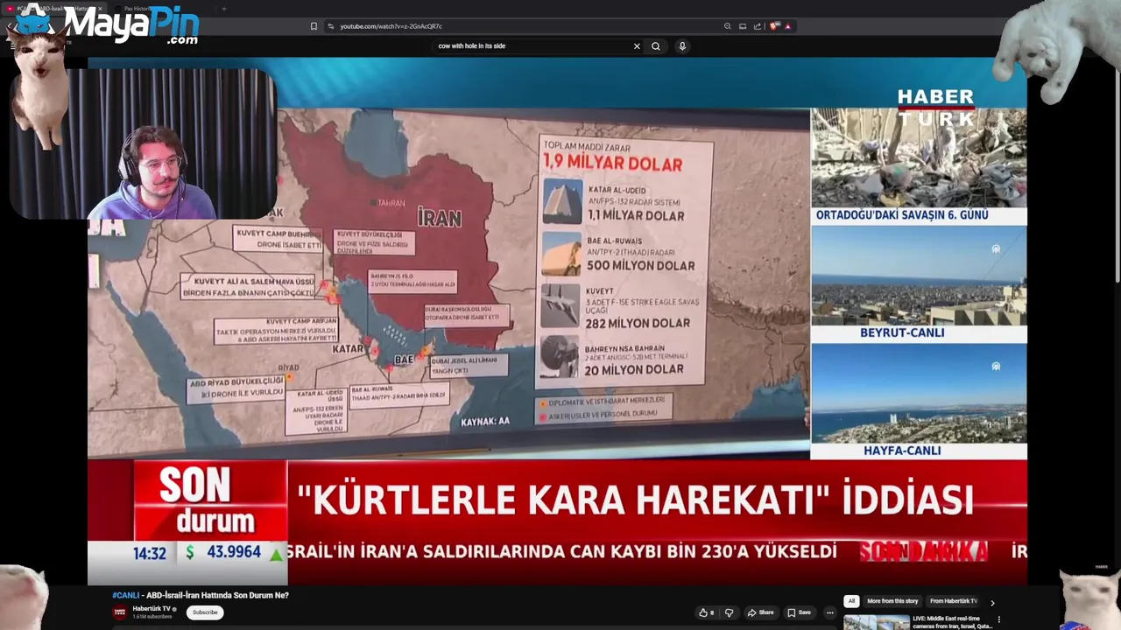1121x630 pixels.
Task: Select the 'All' filter chip
Action: pos(851,601)
